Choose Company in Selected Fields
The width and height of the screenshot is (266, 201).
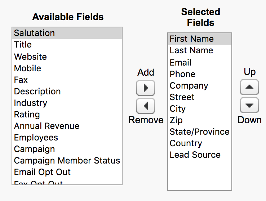pyautogui.click(x=200, y=86)
